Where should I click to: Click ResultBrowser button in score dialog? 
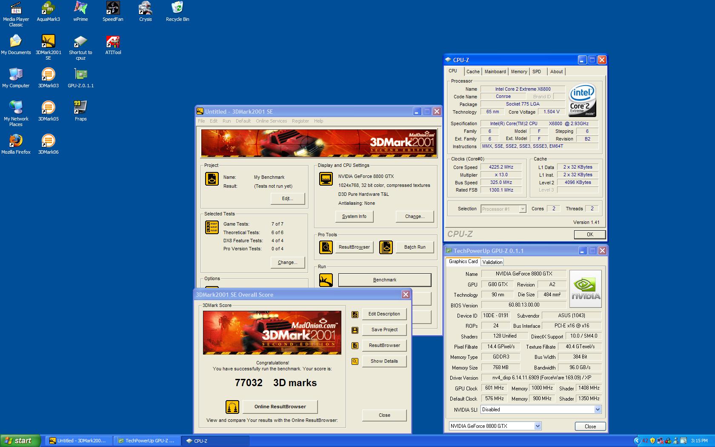pos(384,346)
